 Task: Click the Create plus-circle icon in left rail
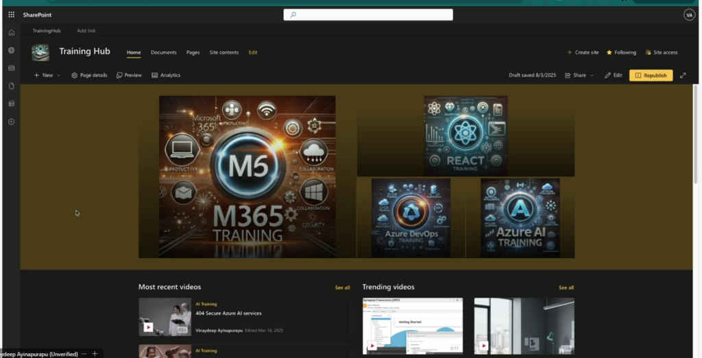(12, 122)
